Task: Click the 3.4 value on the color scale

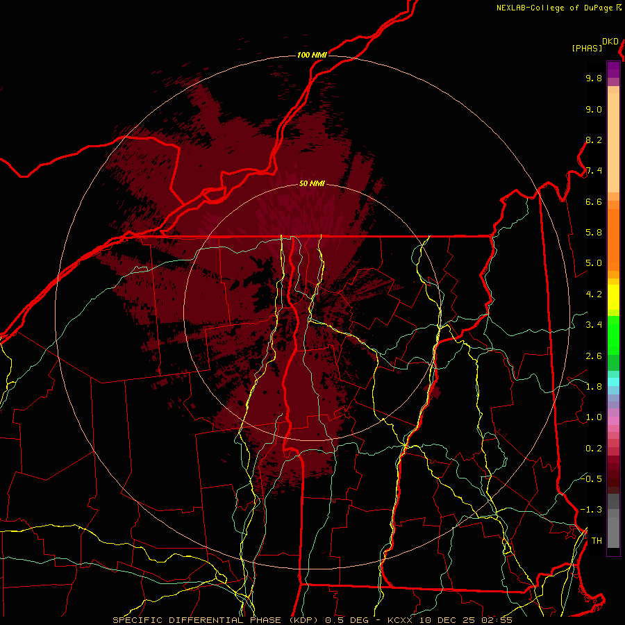Action: pos(594,325)
